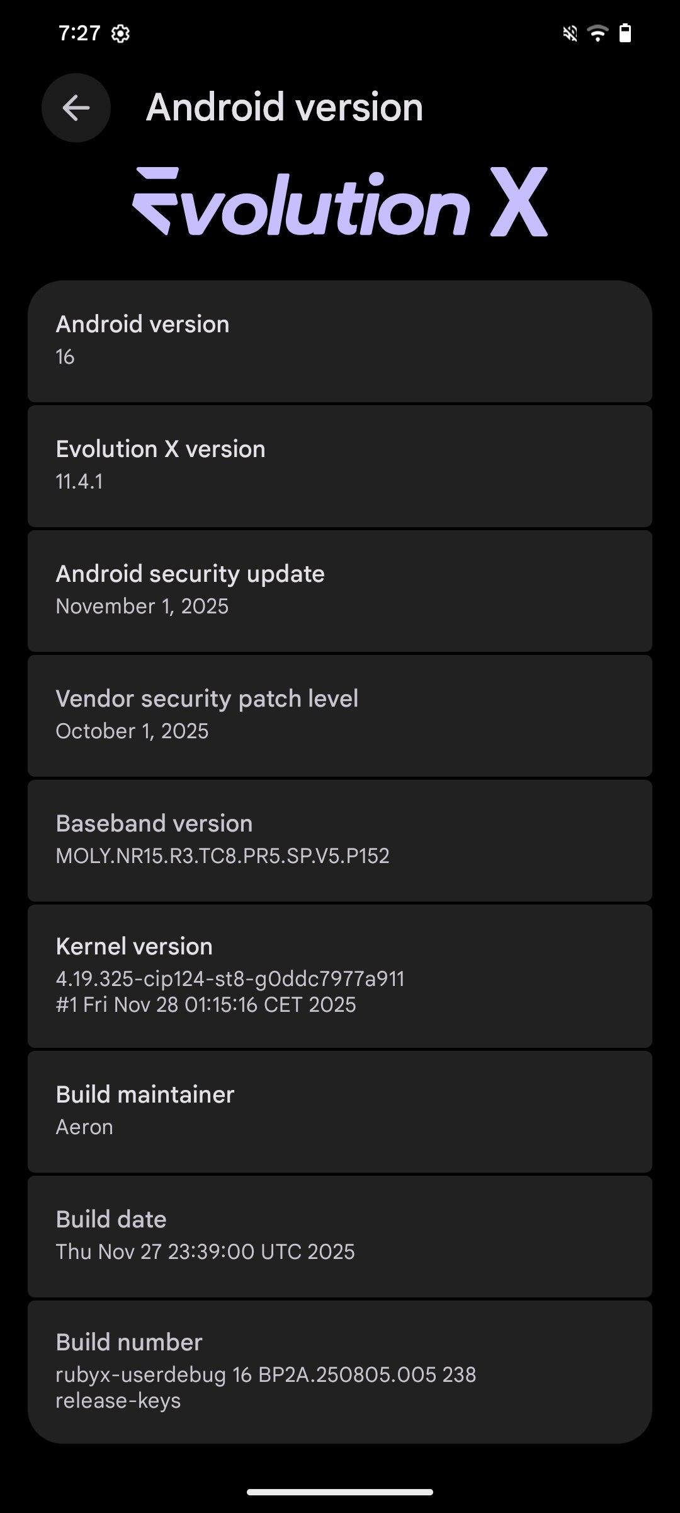The width and height of the screenshot is (680, 1513).
Task: Open Build maintainer Aeron item
Action: (x=340, y=1111)
